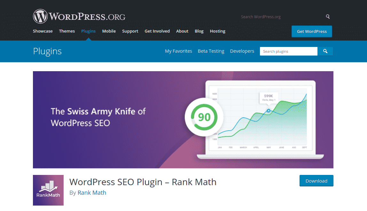Open the Themes menu item
Screen dimensions: 367x211
[x=67, y=31]
